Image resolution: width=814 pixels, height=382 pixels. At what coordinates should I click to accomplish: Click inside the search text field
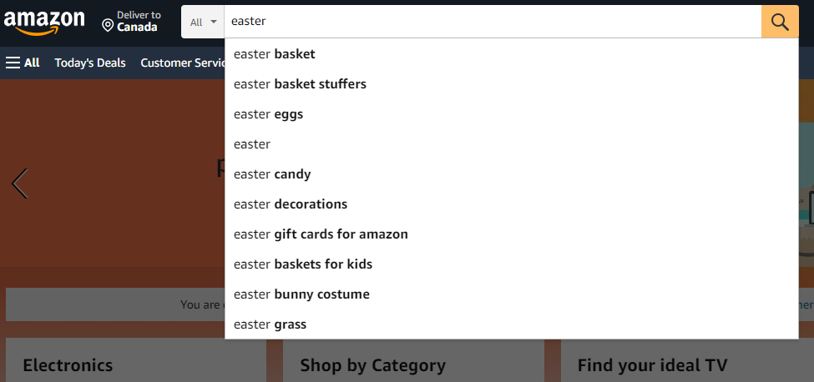pyautogui.click(x=493, y=22)
